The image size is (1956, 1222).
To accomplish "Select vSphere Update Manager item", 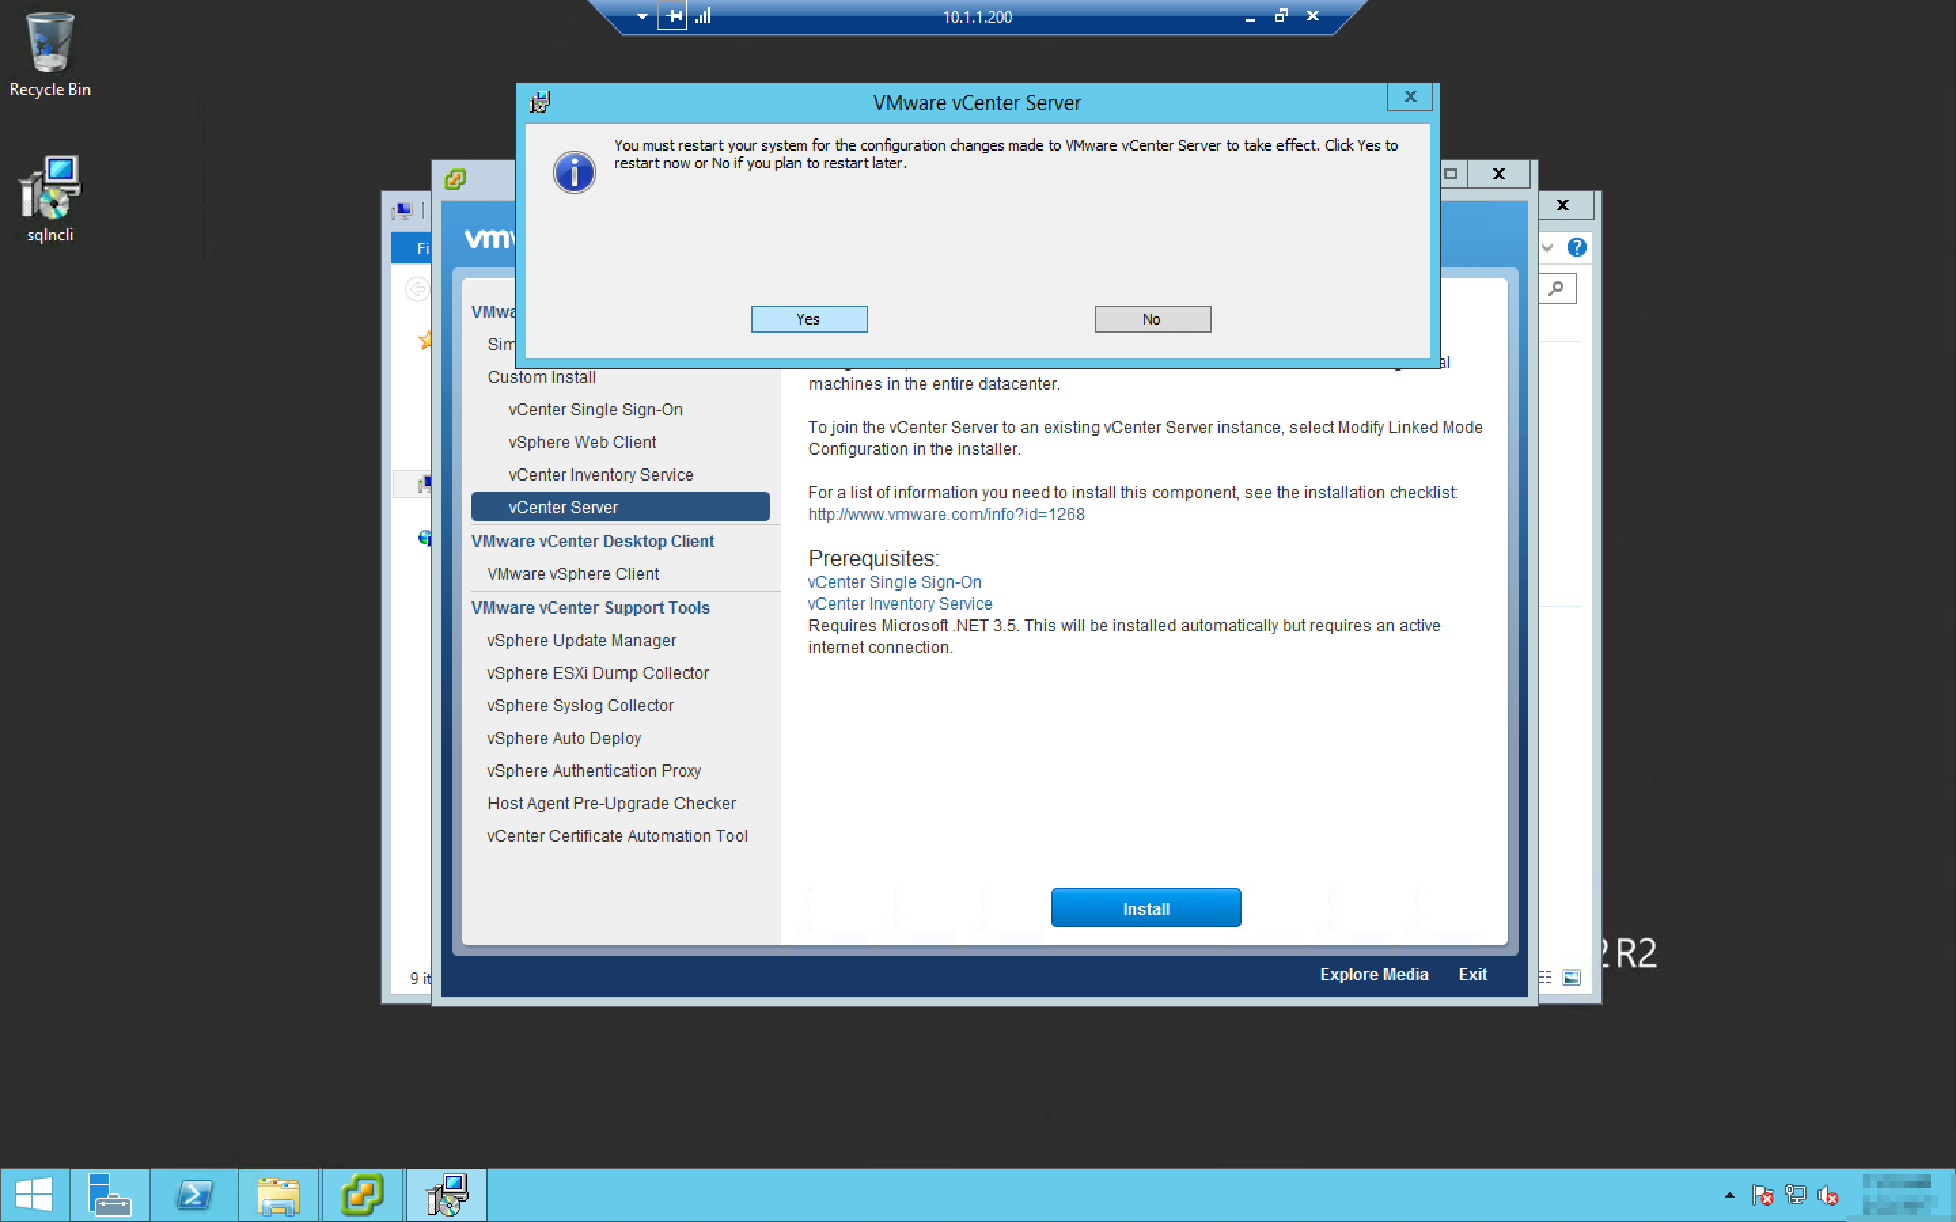I will click(x=581, y=640).
